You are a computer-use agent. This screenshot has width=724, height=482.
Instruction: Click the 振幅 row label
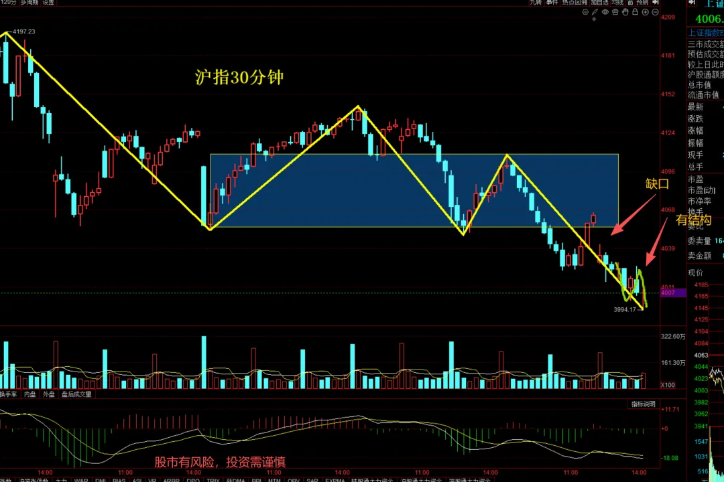tap(695, 143)
